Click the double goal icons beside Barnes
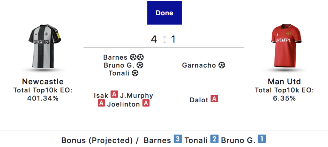The width and height of the screenshot is (328, 147). [x=137, y=57]
